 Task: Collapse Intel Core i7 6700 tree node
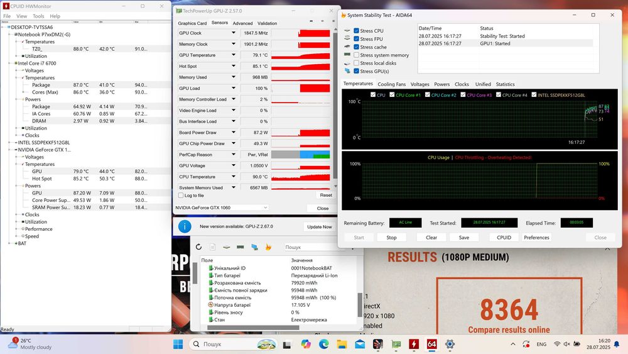tap(9, 64)
